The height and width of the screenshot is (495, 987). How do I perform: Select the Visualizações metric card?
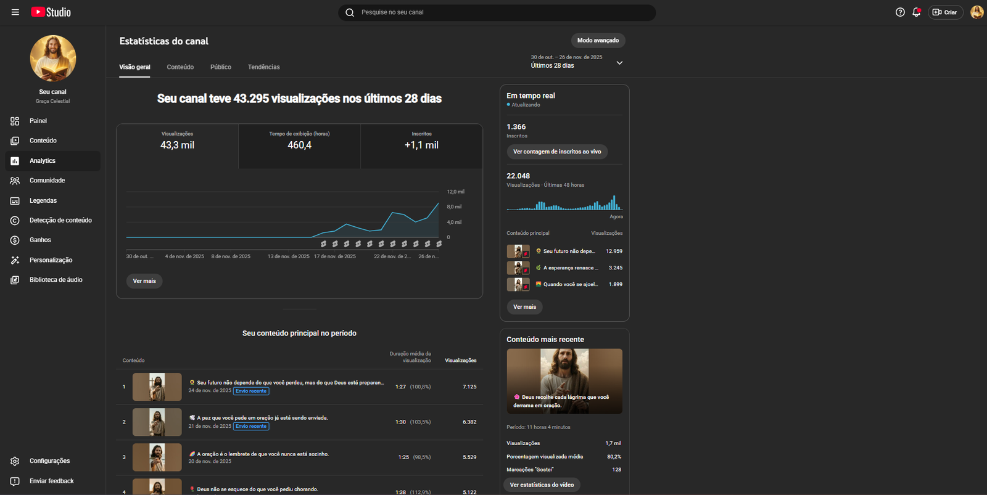tap(177, 145)
